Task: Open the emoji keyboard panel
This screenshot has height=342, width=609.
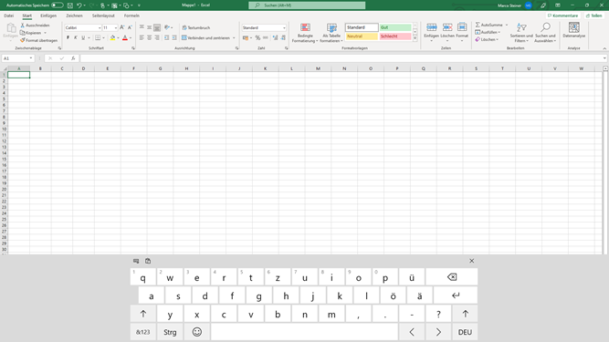Action: [x=197, y=332]
